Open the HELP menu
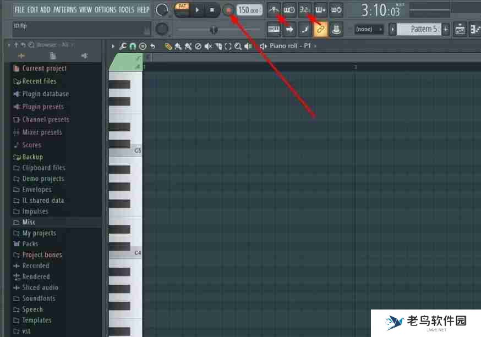The width and height of the screenshot is (481, 337). (143, 9)
